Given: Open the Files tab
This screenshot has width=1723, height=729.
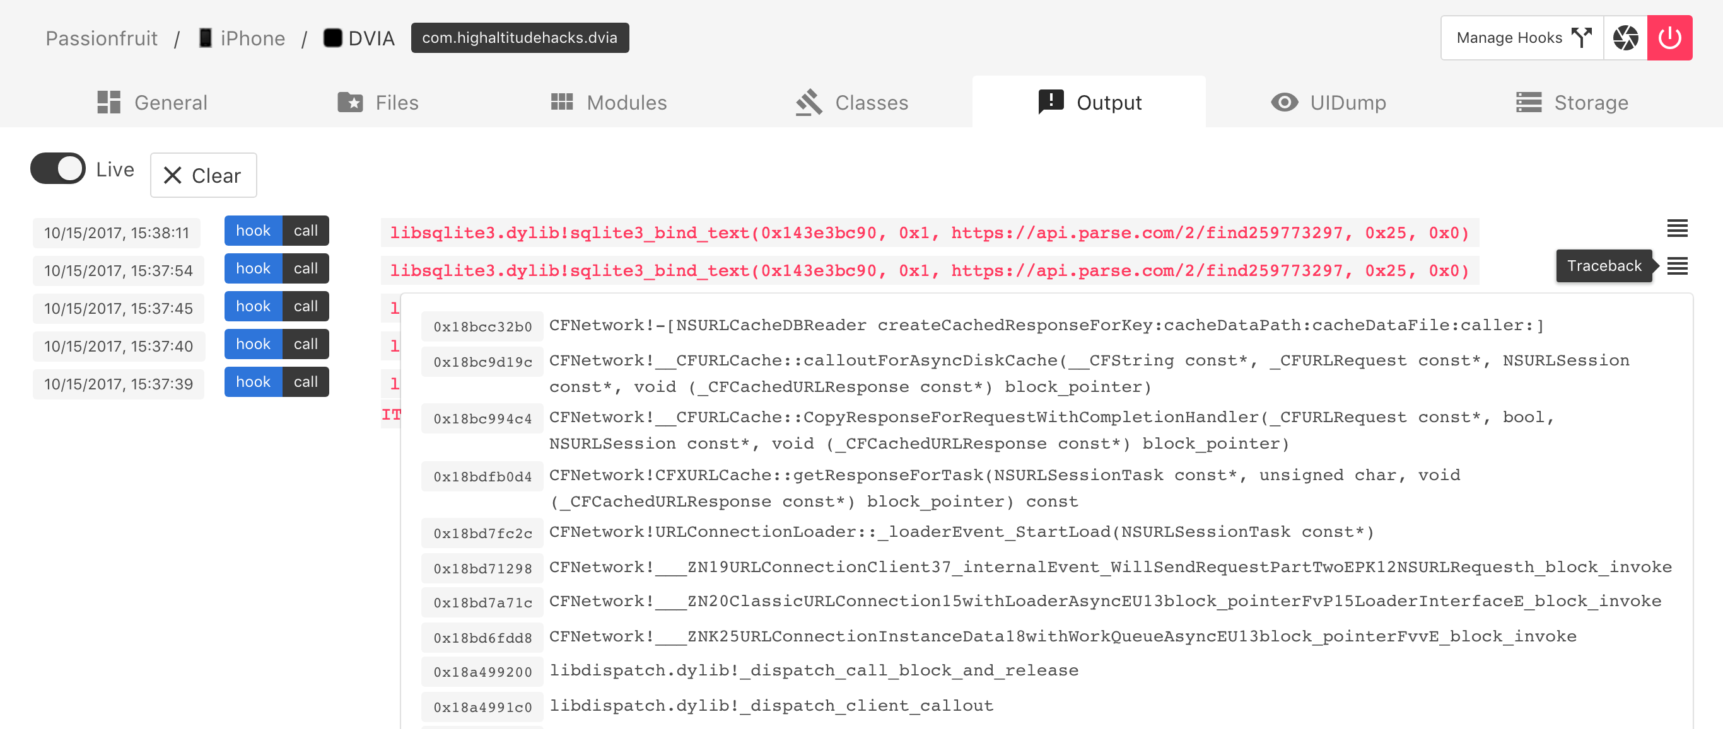Looking at the screenshot, I should click(378, 102).
